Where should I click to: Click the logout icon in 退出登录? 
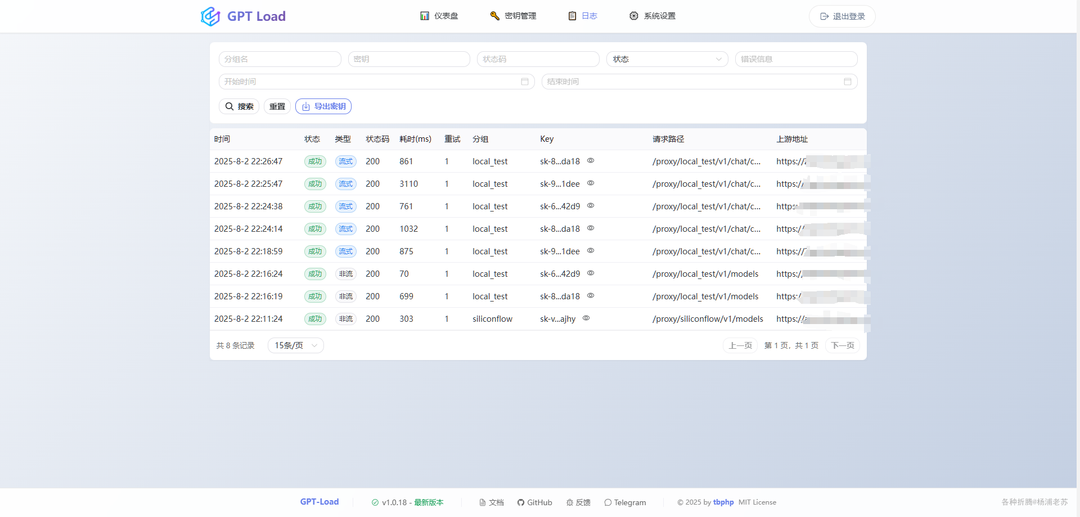pyautogui.click(x=824, y=16)
